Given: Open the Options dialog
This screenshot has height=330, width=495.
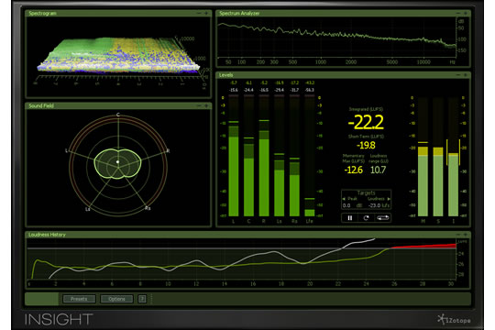Looking at the screenshot, I should pyautogui.click(x=116, y=299).
